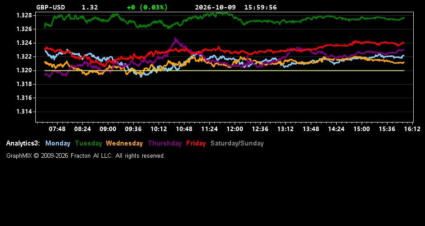Image resolution: width=425 pixels, height=226 pixels.
Task: Click the 12:00 time axis label
Action: [x=235, y=129]
